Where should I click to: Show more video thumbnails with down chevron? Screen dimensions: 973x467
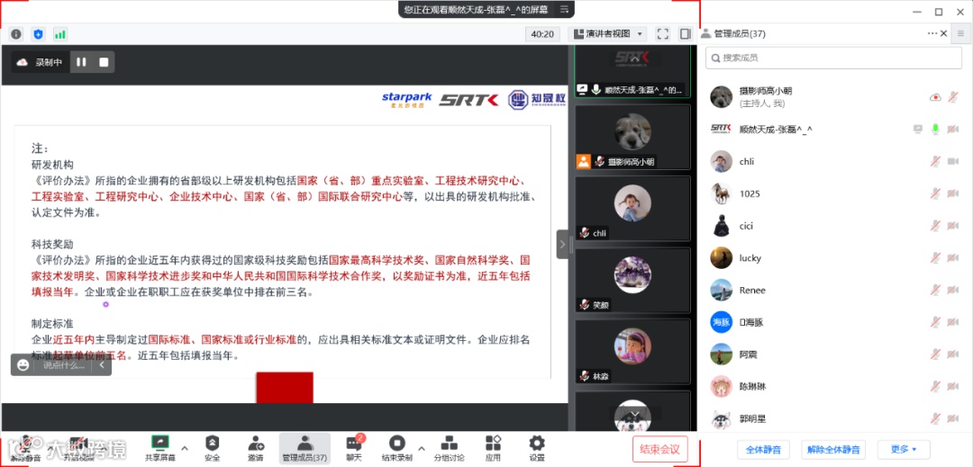[633, 414]
